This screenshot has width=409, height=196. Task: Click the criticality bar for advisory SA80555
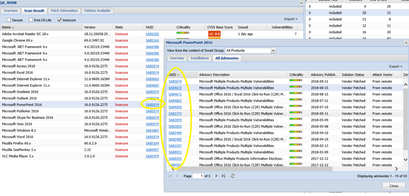[295, 157]
